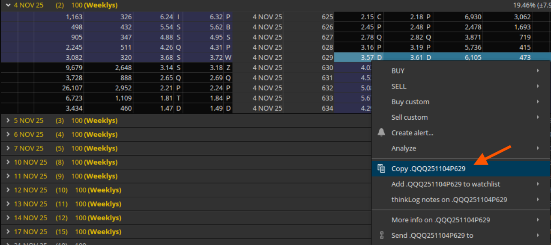Open the BUY submenu
This screenshot has width=551, height=245.
[x=398, y=71]
